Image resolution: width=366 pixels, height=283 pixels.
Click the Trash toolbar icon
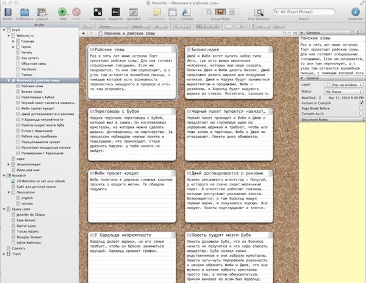tap(76, 12)
